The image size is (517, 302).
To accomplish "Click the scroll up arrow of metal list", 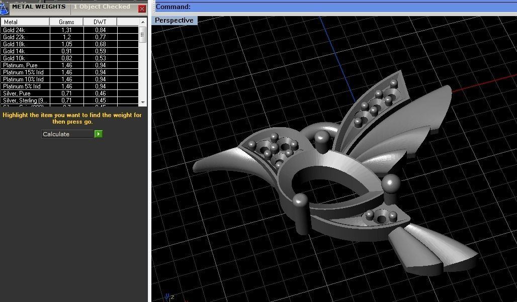I will [x=143, y=22].
